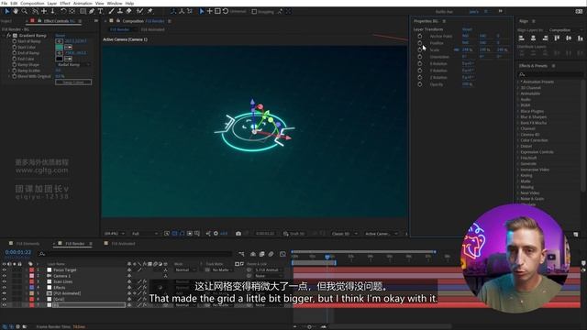Open the viewer magnification dropdown
The height and width of the screenshot is (330, 587).
(x=114, y=234)
